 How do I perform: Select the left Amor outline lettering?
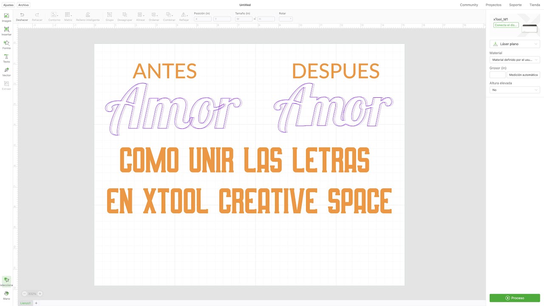[173, 109]
